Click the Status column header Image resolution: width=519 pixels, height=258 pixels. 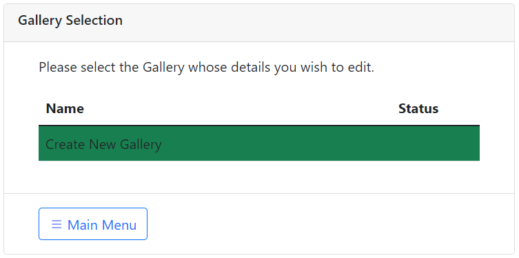[418, 108]
